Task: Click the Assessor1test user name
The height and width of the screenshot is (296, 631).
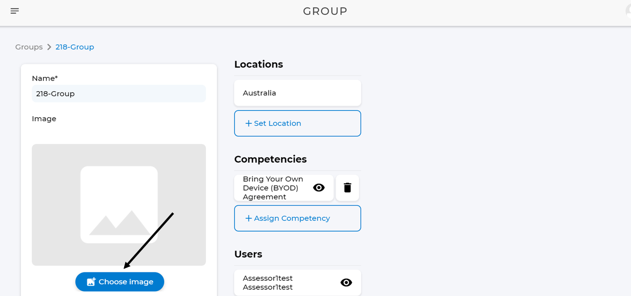Action: tap(268, 283)
